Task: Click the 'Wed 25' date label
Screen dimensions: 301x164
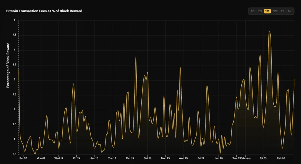Action: 183,158
